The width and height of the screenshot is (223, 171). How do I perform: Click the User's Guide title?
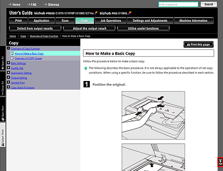(21, 13)
